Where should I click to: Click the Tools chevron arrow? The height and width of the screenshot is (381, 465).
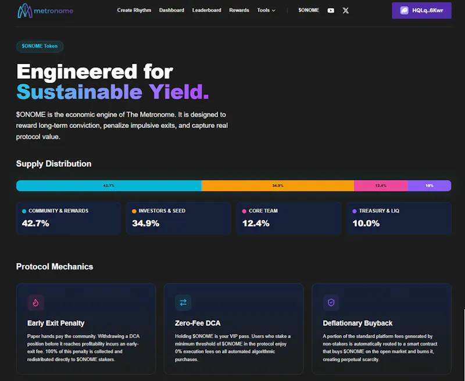(273, 10)
